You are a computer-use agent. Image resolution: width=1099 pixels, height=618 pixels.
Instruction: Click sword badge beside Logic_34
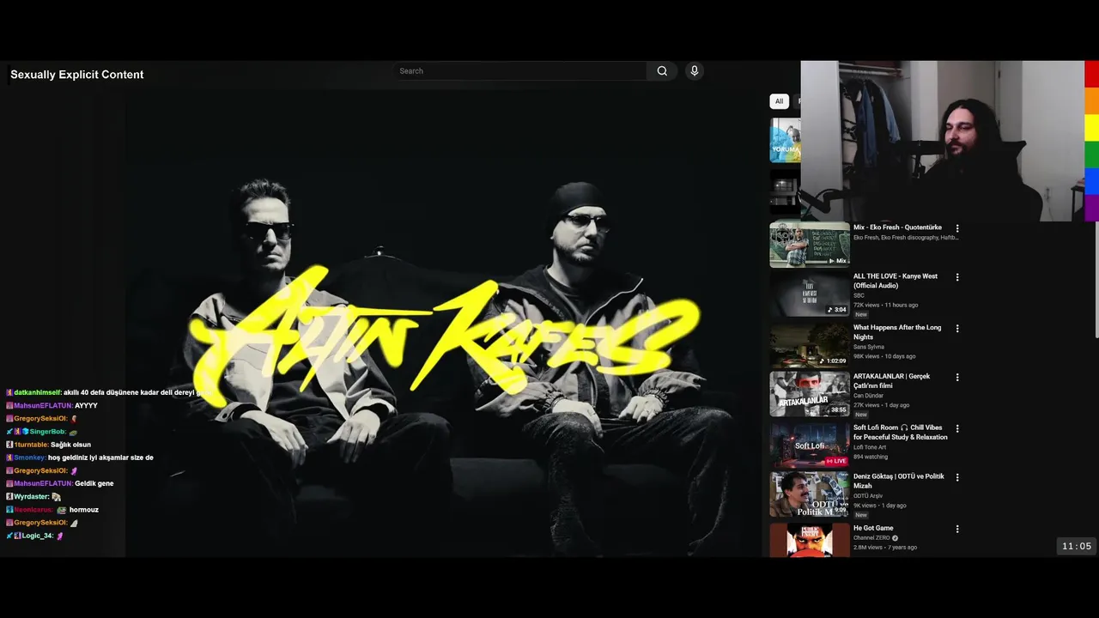[x=9, y=536]
